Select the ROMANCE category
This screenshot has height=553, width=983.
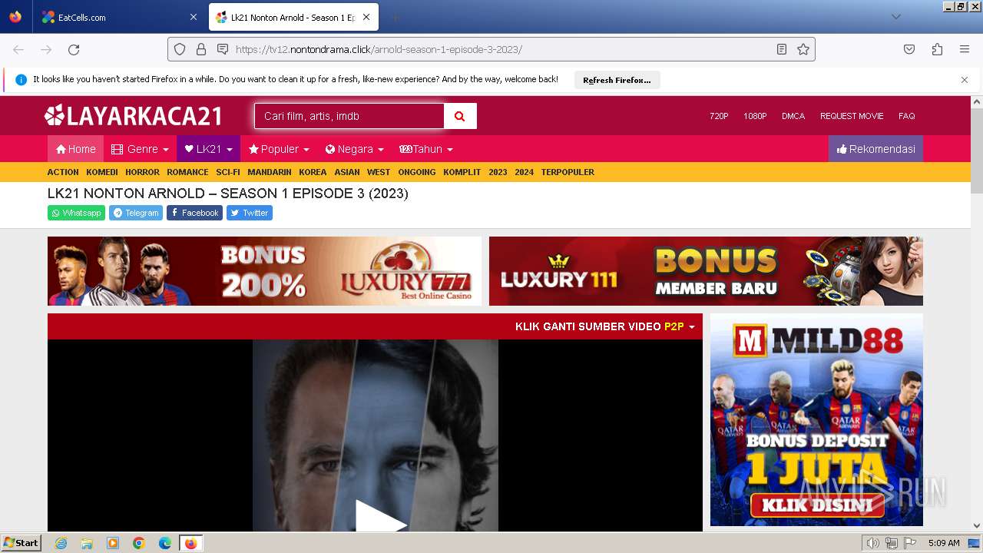(x=187, y=172)
